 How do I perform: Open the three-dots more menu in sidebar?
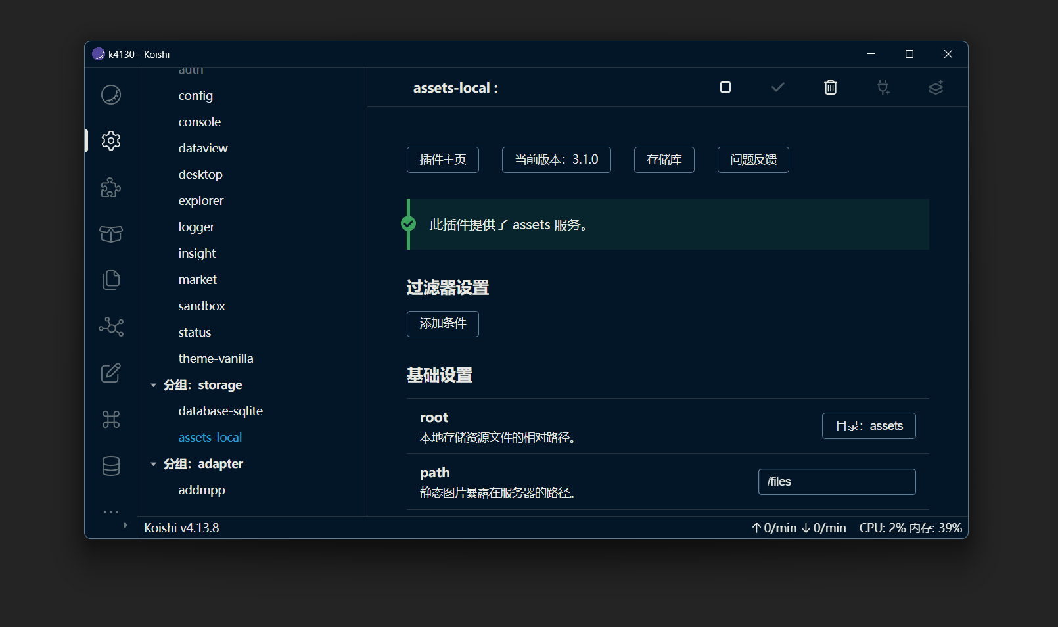(x=111, y=511)
